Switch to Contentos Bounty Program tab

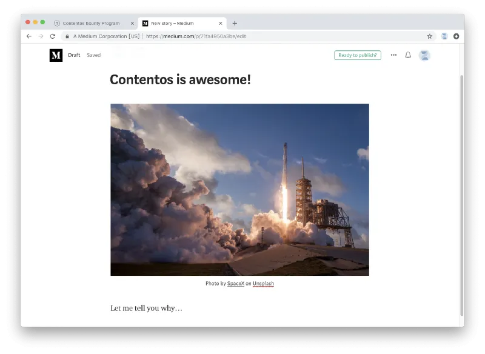pos(91,23)
